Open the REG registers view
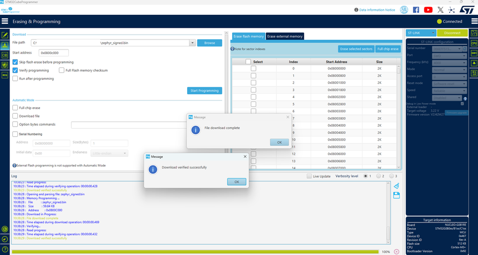 (x=5, y=75)
